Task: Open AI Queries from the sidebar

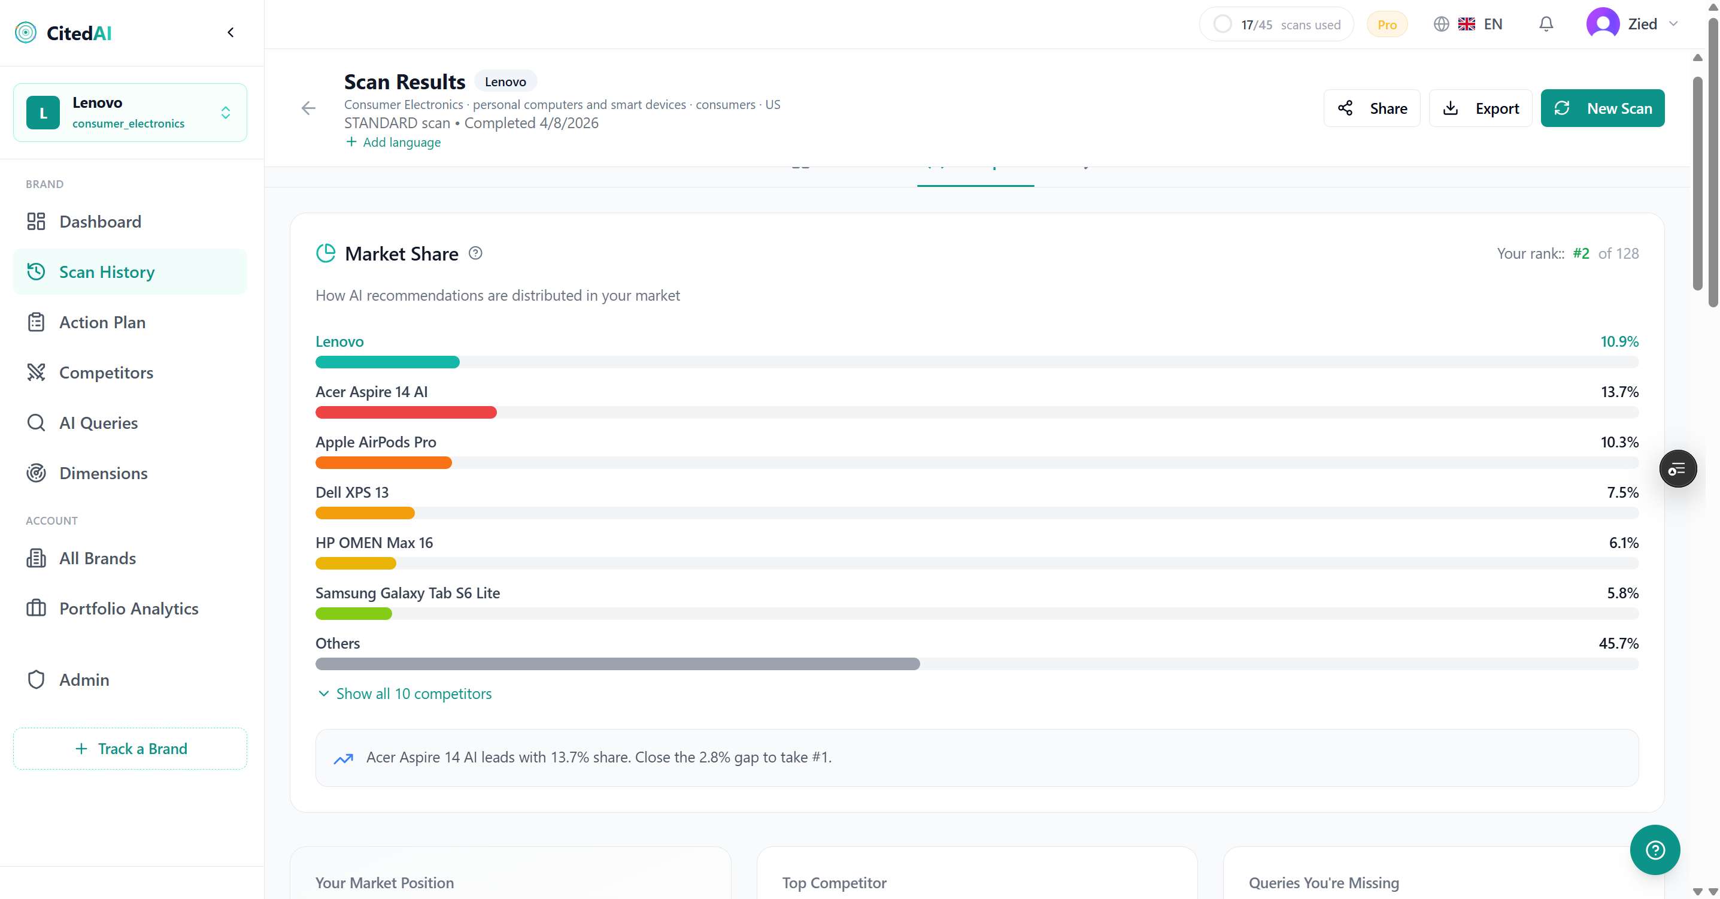Action: click(x=98, y=422)
